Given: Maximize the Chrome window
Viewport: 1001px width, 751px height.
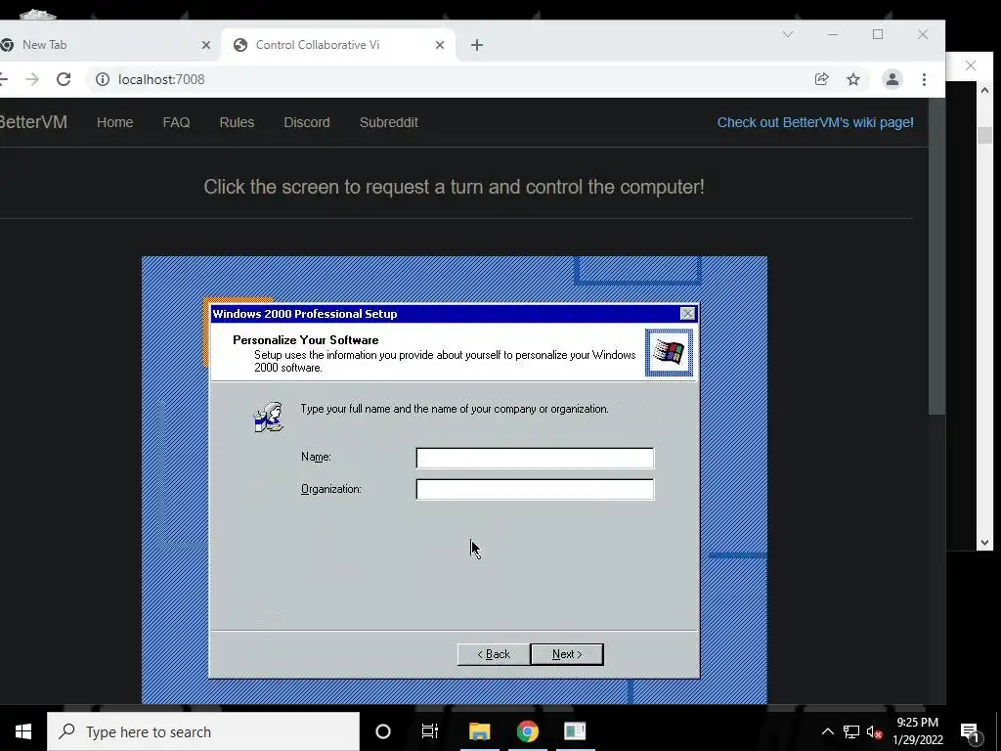Looking at the screenshot, I should pos(878,34).
